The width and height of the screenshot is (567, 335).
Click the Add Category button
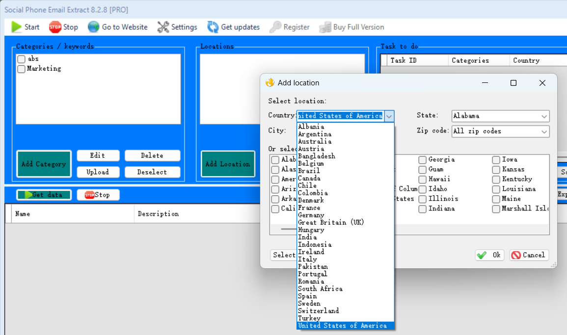43,164
